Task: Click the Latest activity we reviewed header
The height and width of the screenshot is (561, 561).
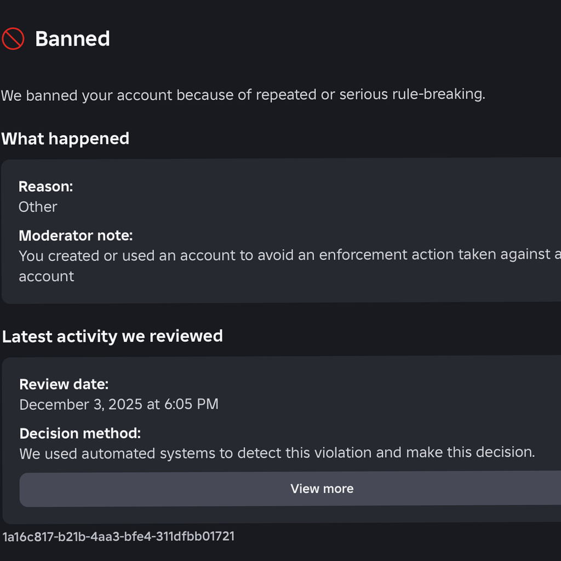Action: tap(112, 336)
